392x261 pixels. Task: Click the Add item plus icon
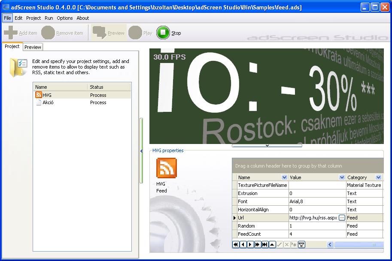(x=11, y=33)
